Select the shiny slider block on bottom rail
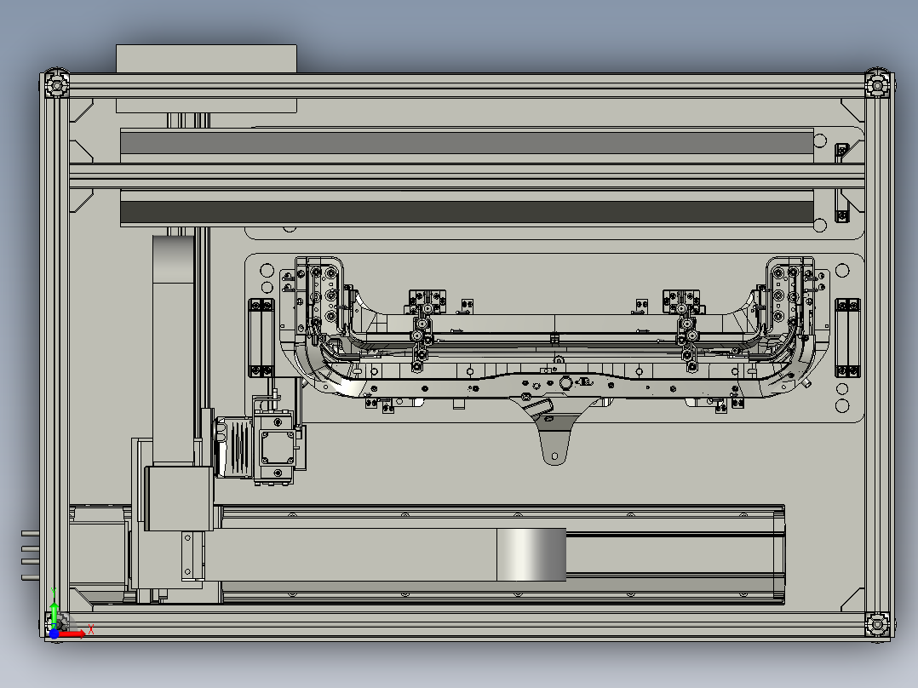The height and width of the screenshot is (688, 918). click(x=531, y=554)
